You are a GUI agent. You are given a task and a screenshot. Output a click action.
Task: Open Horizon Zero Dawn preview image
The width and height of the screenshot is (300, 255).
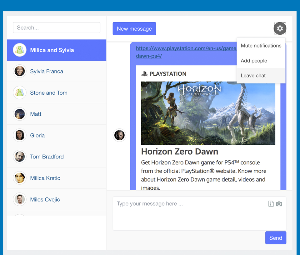(x=208, y=113)
